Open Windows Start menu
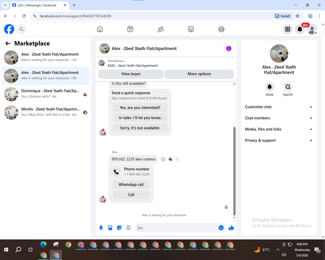This screenshot has height=260, width=325. 6,250
